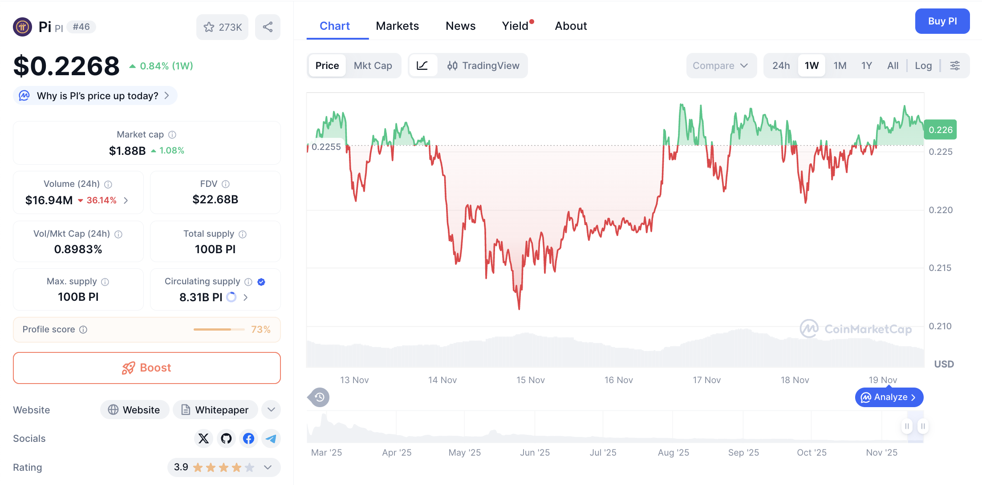Open Pi's GitHub repository
The image size is (982, 485).
coord(226,438)
